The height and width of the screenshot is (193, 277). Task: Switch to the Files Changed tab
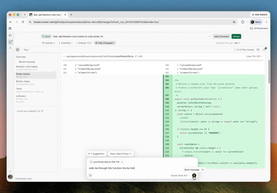[105, 43]
